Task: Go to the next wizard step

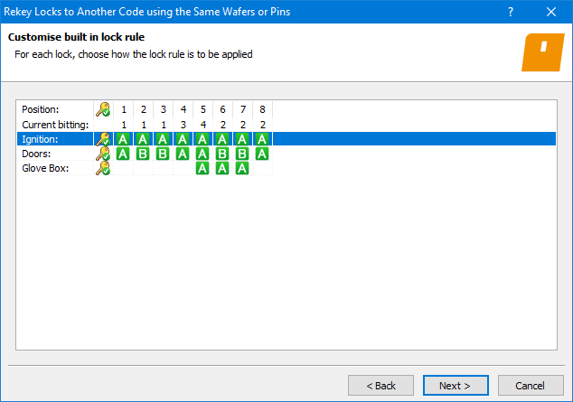Action: point(455,386)
